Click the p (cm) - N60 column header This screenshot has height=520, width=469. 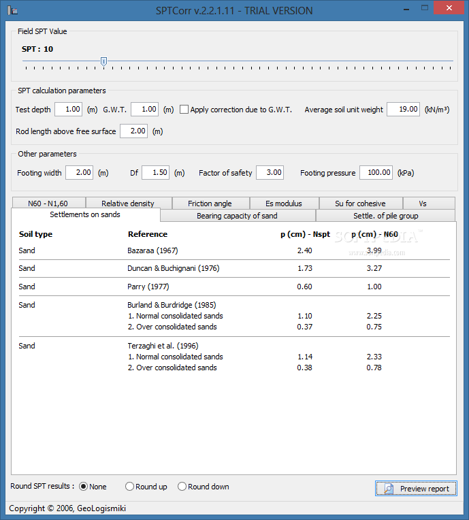pyautogui.click(x=374, y=234)
